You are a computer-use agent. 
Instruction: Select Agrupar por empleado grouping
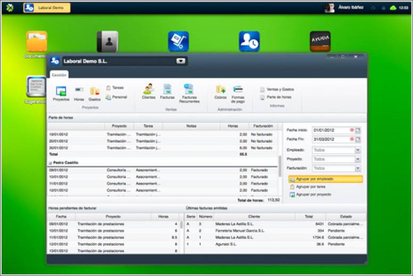pos(325,179)
